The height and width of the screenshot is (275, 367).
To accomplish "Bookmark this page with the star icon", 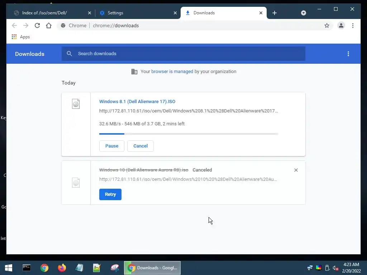I will 327,25.
